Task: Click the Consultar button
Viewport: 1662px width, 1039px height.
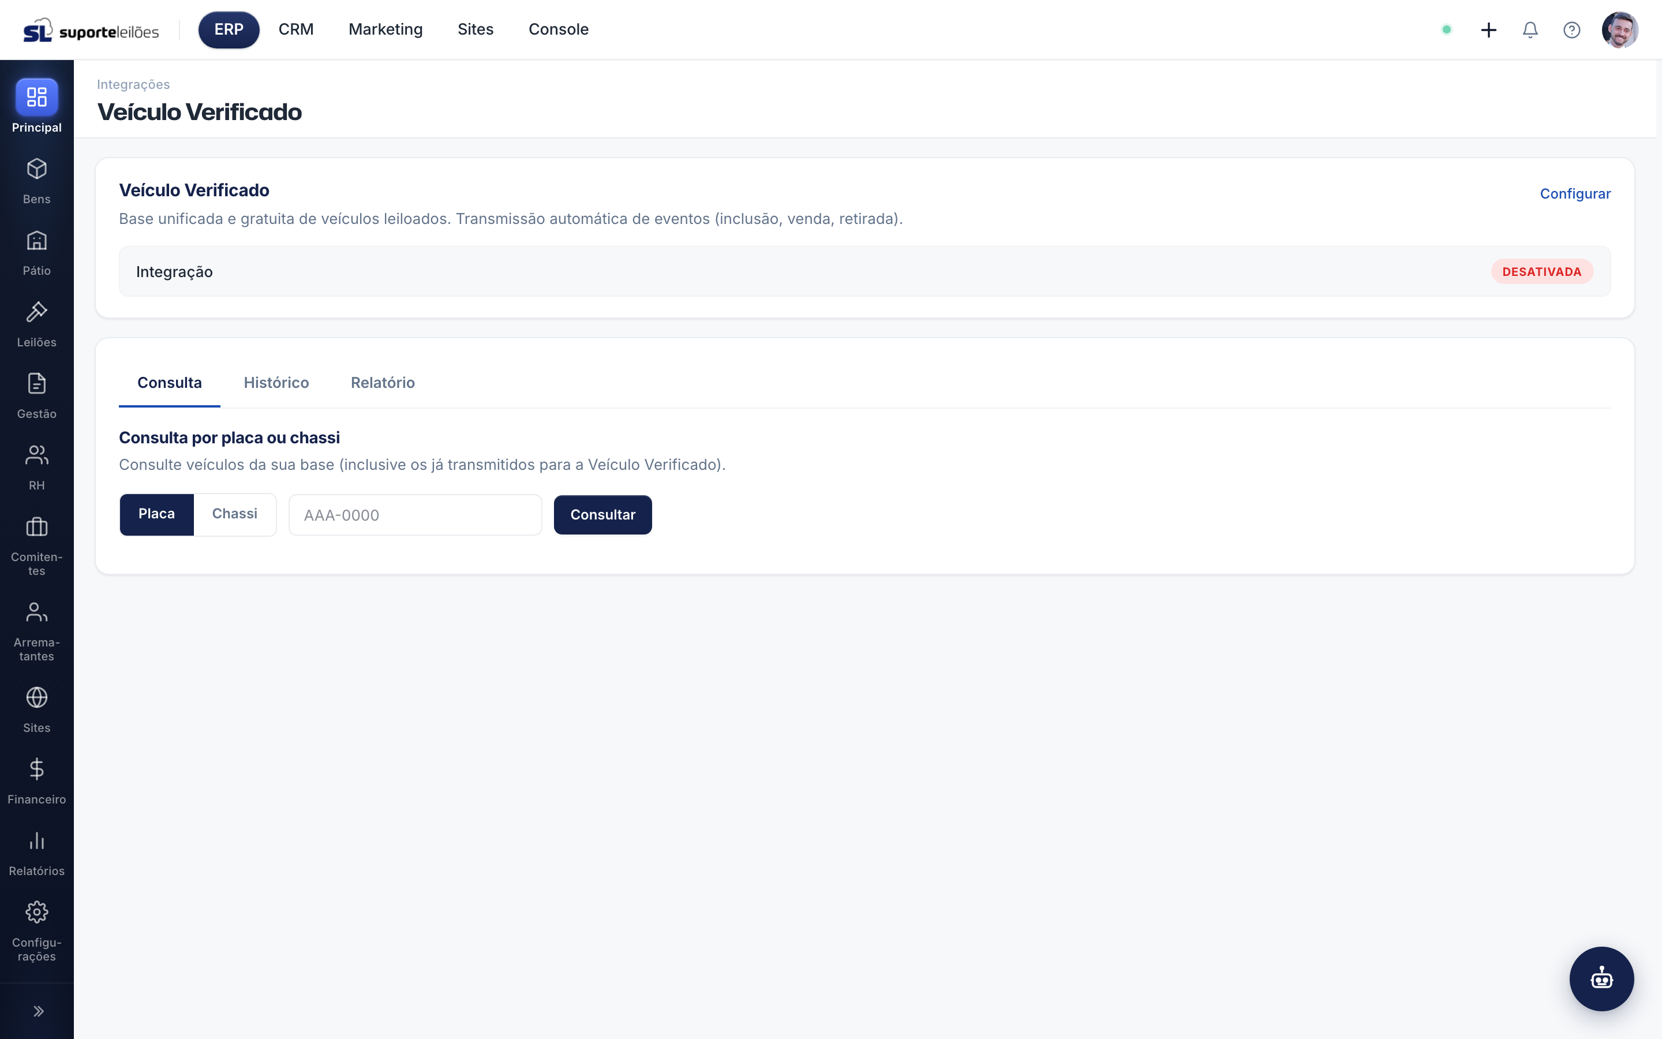Action: point(603,515)
